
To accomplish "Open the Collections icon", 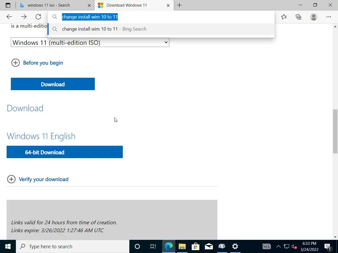I will [298, 17].
